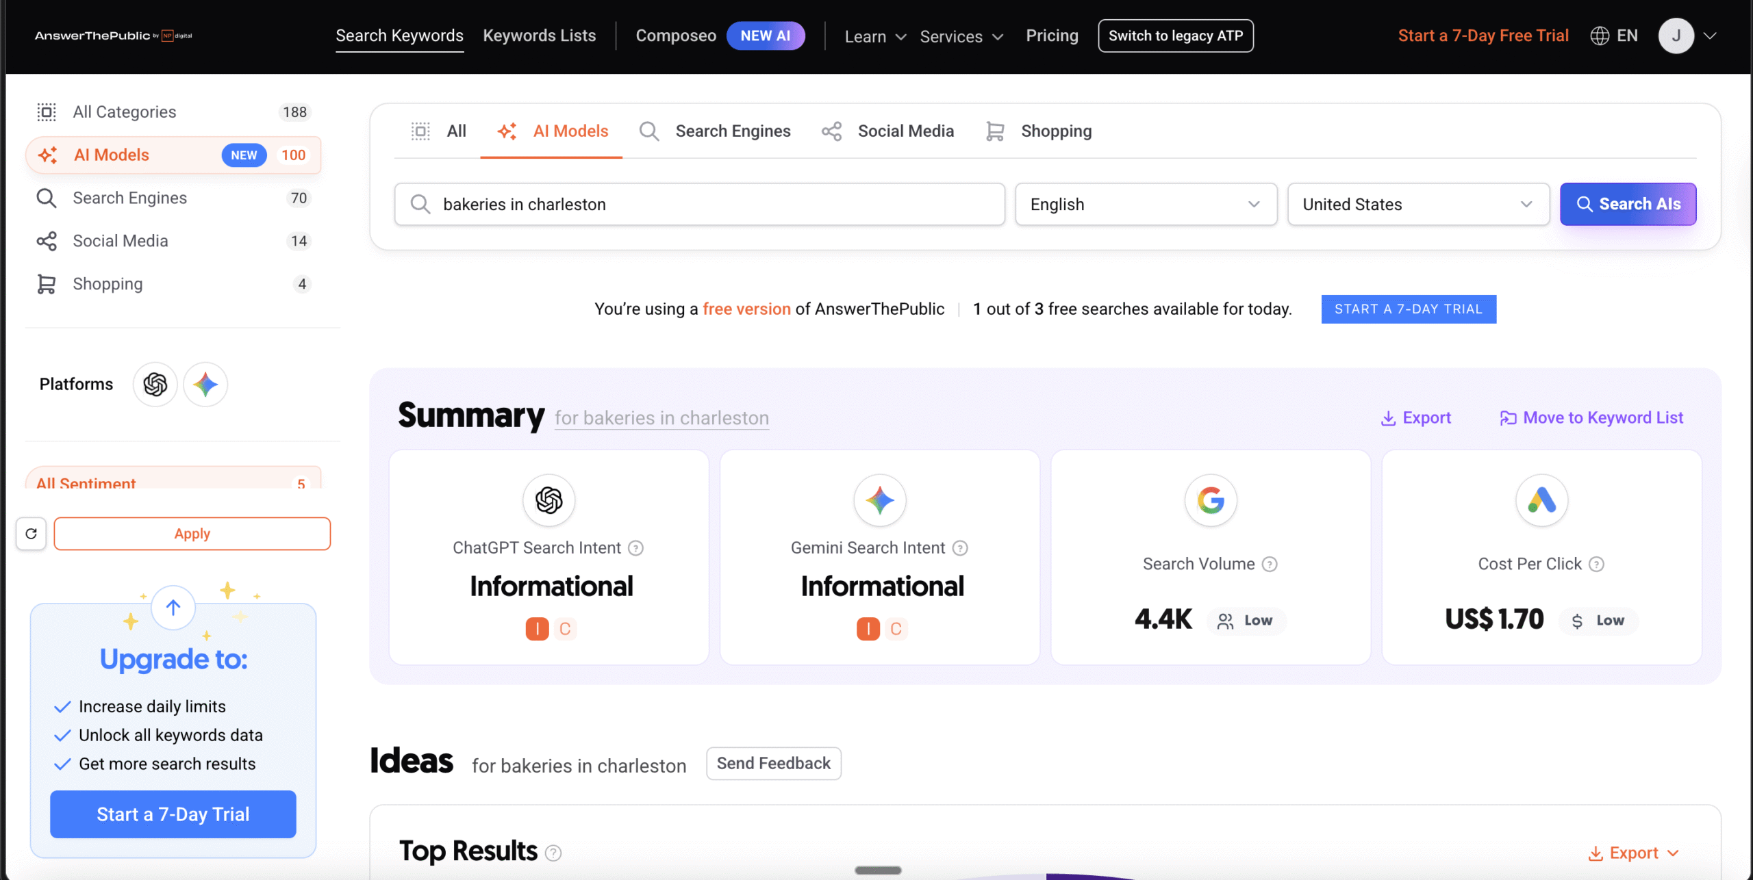Image resolution: width=1753 pixels, height=880 pixels.
Task: Go to the Pricing page
Action: (x=1052, y=36)
